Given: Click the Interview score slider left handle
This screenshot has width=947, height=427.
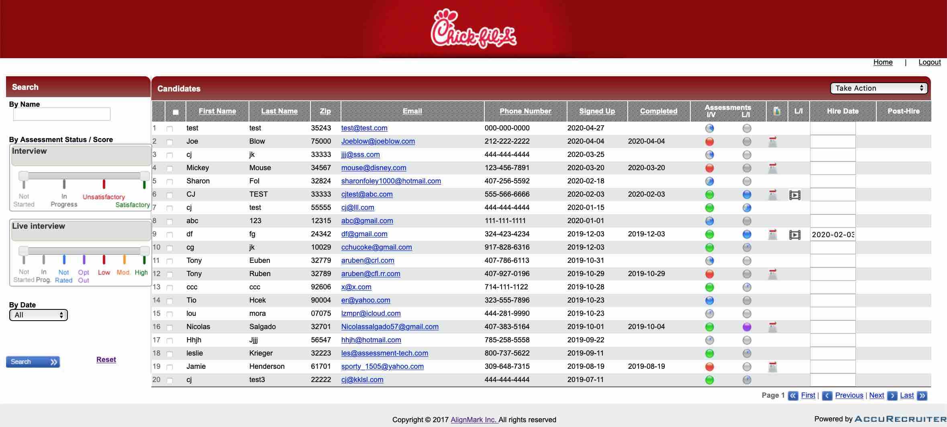Looking at the screenshot, I should point(24,176).
